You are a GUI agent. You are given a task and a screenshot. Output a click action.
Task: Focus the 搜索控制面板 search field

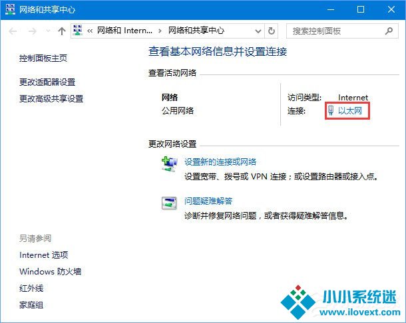pyautogui.click(x=342, y=31)
